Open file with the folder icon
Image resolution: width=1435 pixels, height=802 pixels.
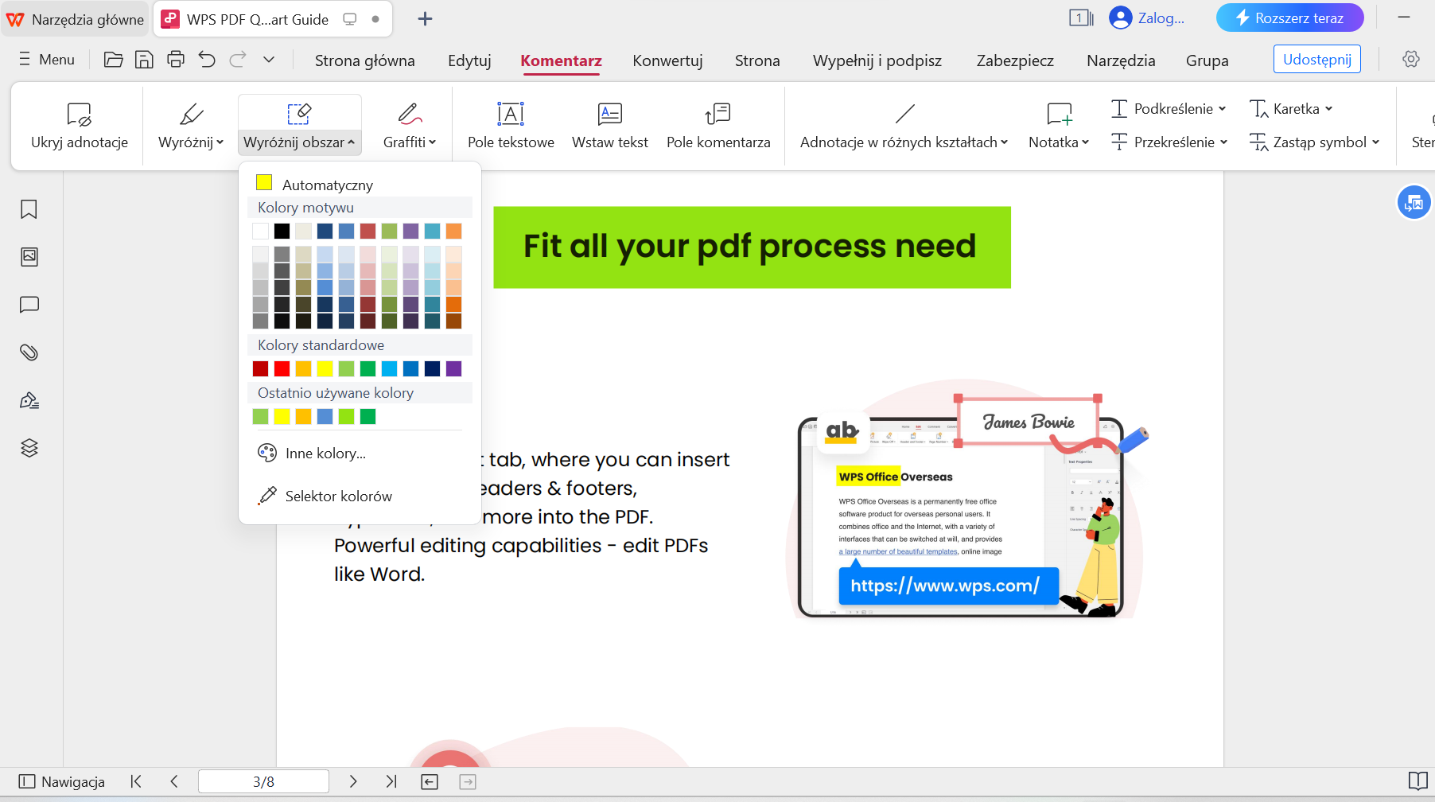point(113,60)
